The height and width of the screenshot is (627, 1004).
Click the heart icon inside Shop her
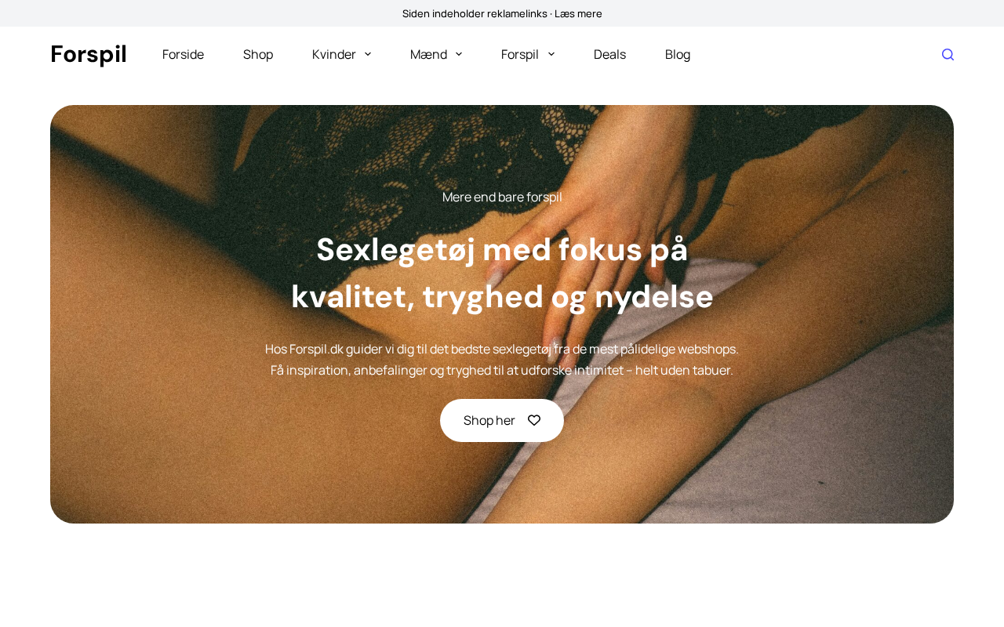[x=534, y=420]
